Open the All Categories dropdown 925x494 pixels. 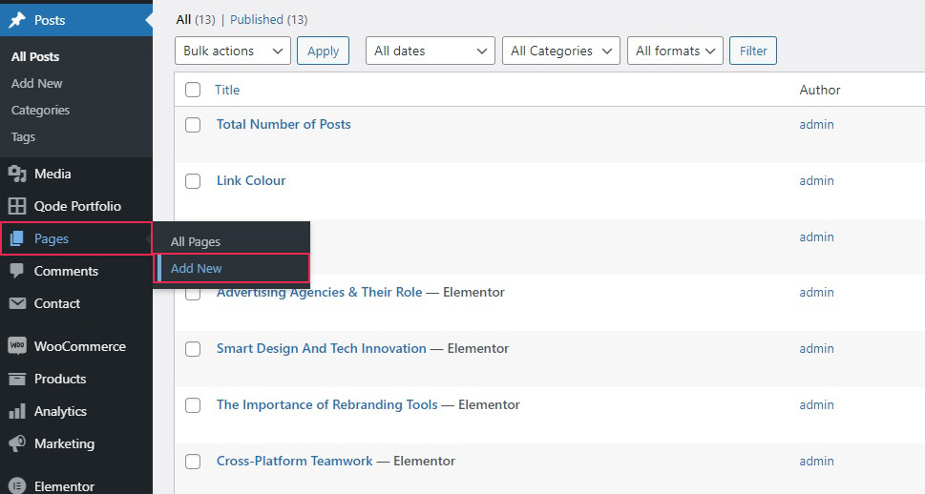click(x=560, y=51)
